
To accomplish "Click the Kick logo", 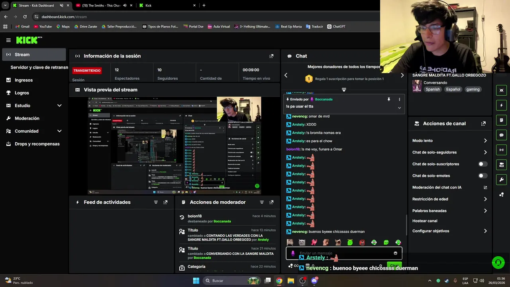I will (x=29, y=40).
